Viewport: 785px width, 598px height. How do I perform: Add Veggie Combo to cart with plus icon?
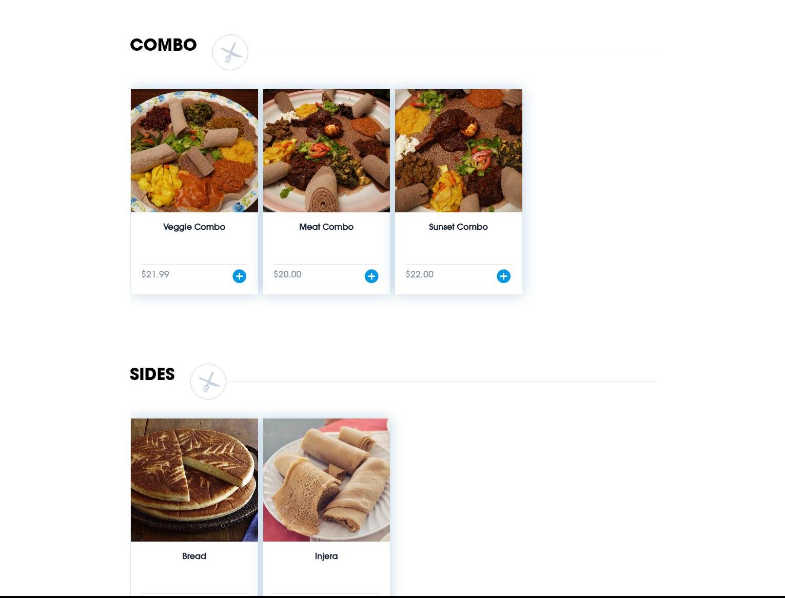point(239,276)
